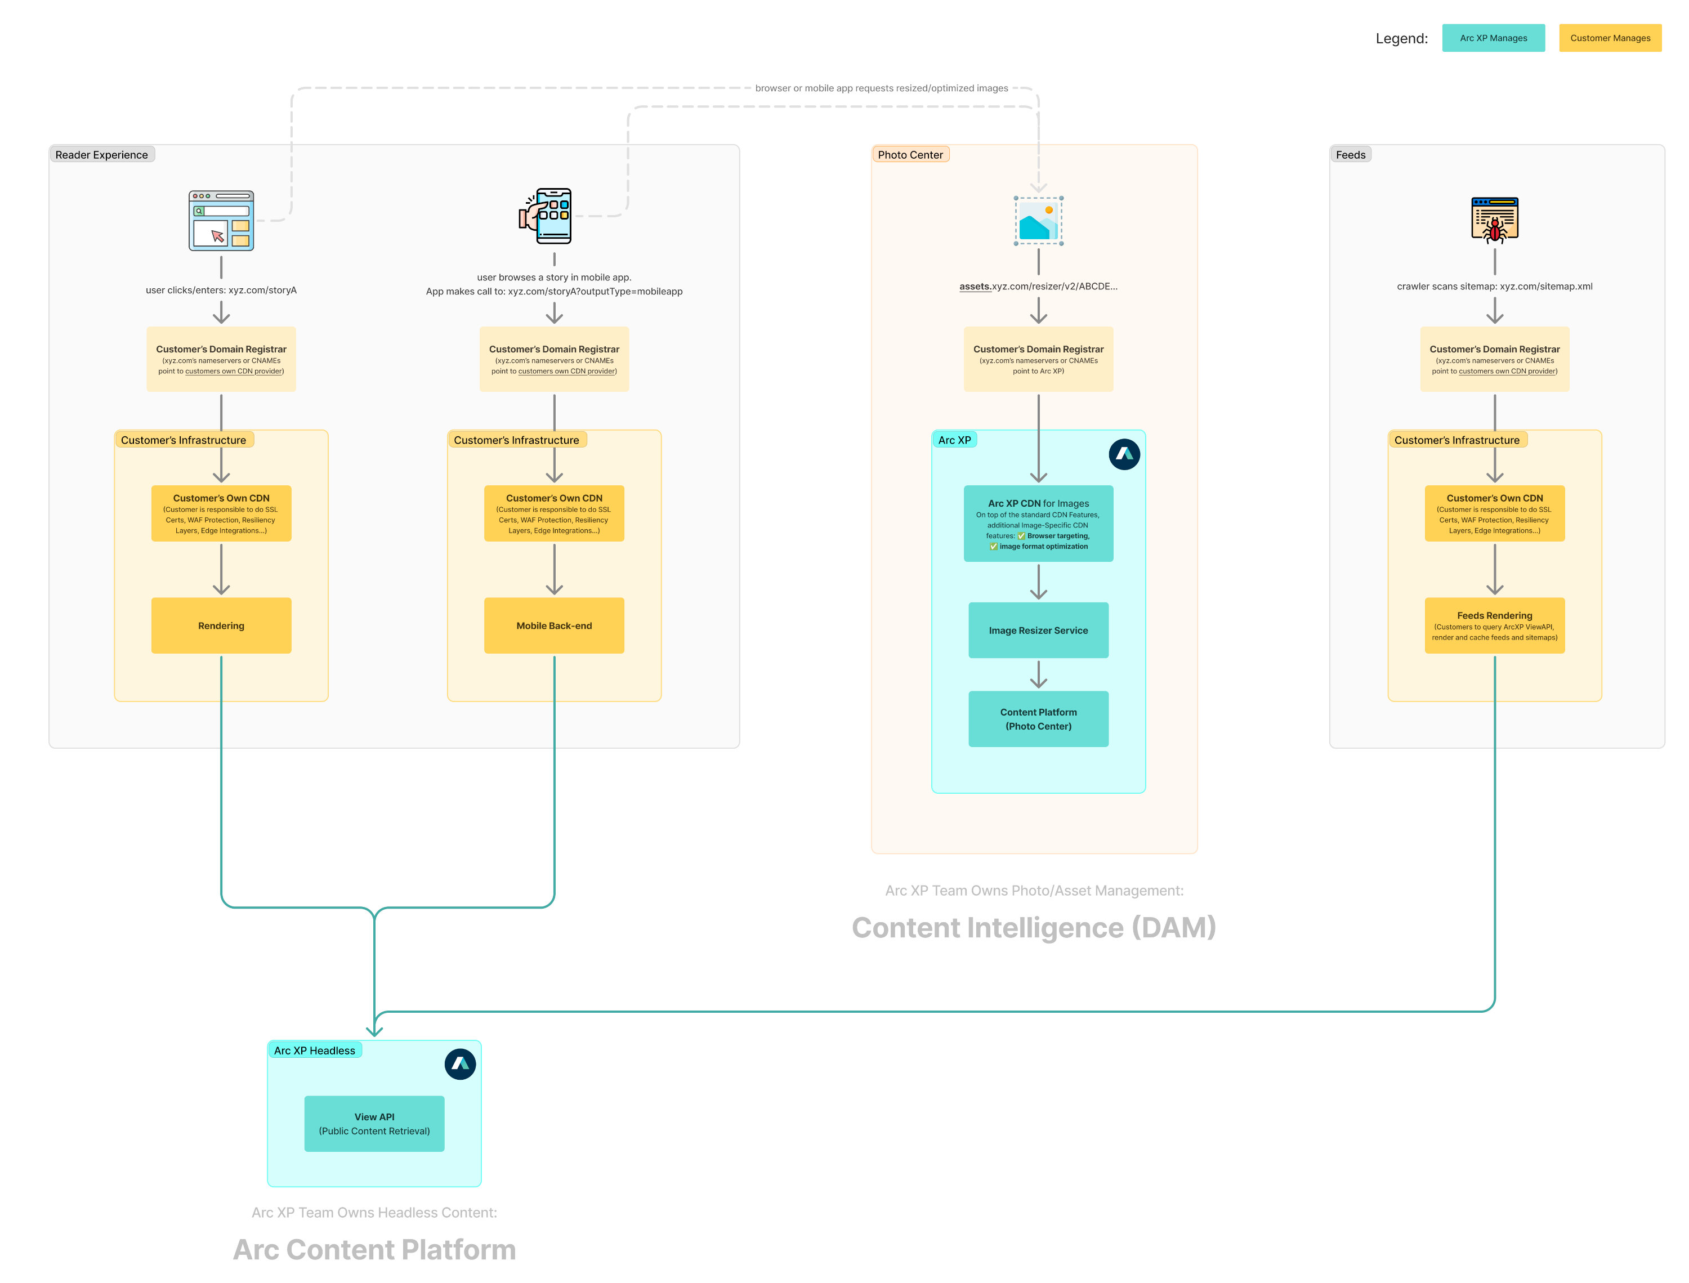
Task: Click 'Arc XP Team Owns Headless Content:' text
Action: (x=374, y=1213)
